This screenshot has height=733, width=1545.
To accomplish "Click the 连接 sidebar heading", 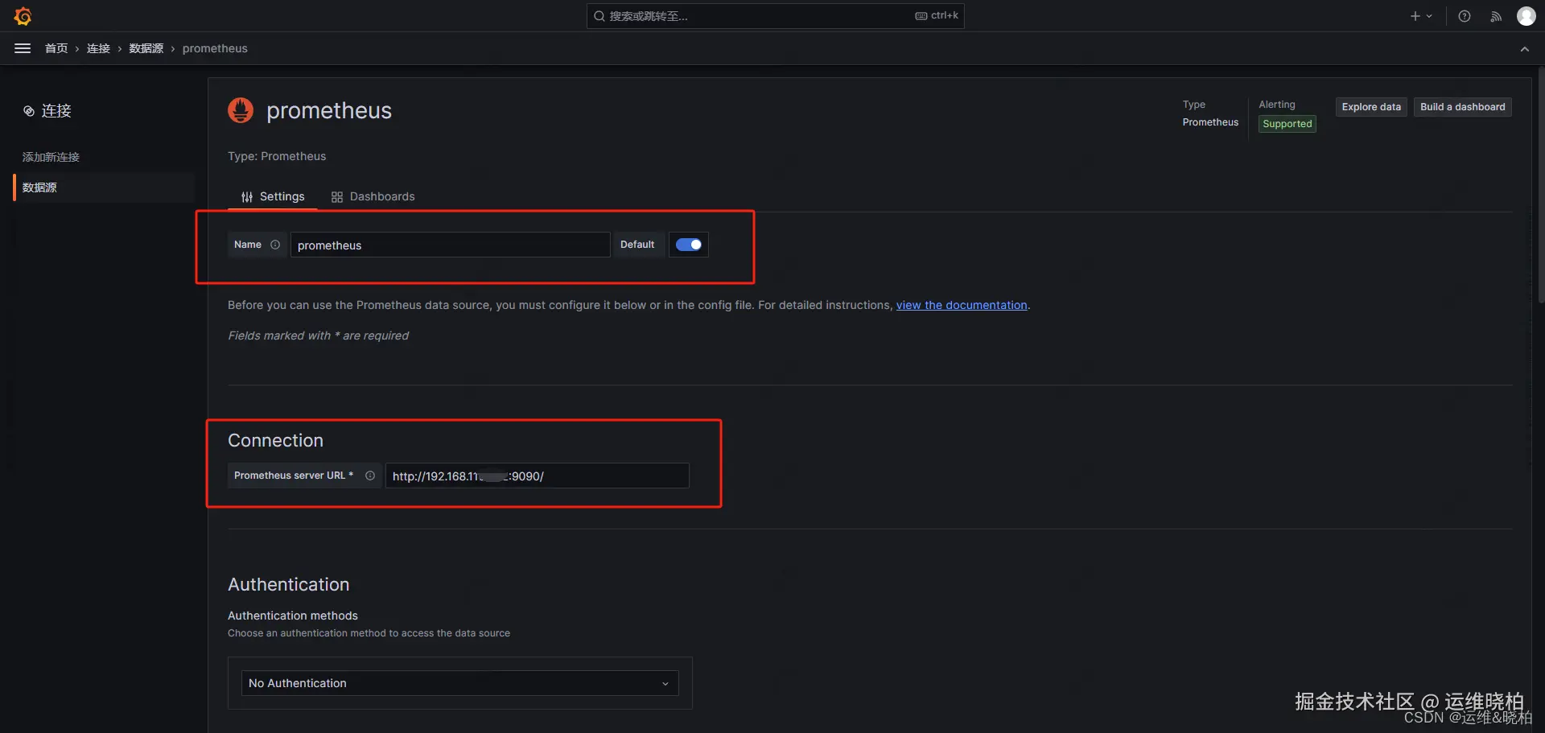I will (x=47, y=111).
